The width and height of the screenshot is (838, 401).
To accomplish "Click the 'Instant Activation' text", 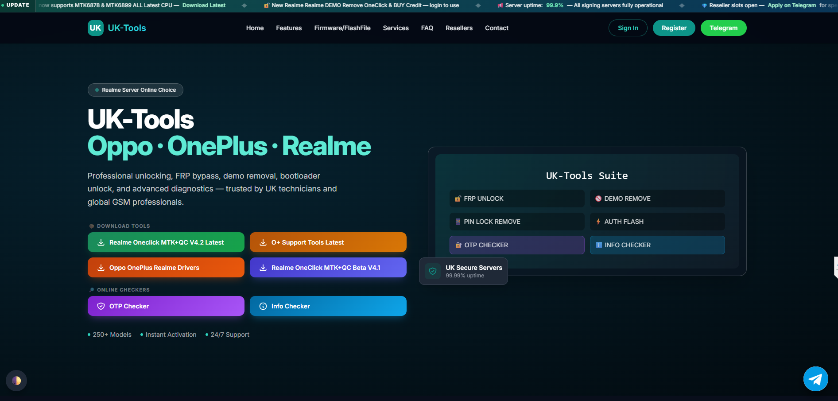I will 171,335.
